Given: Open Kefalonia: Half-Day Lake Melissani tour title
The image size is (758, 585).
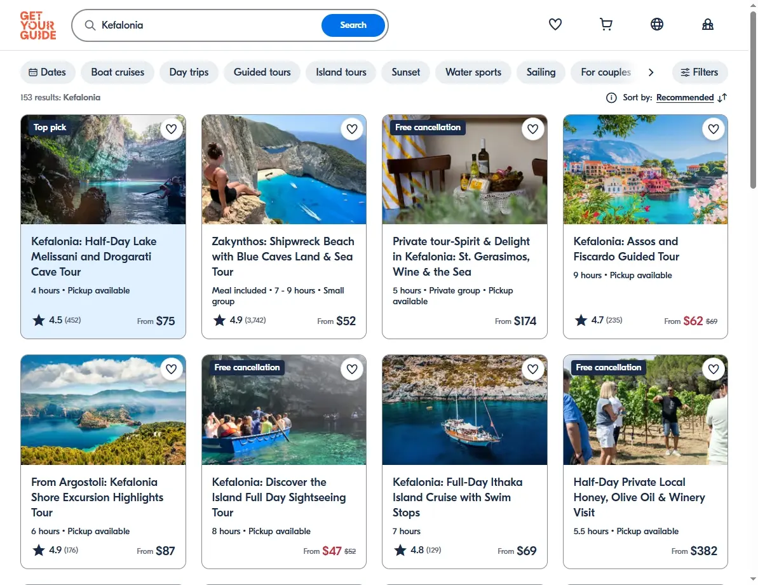Looking at the screenshot, I should 94,257.
